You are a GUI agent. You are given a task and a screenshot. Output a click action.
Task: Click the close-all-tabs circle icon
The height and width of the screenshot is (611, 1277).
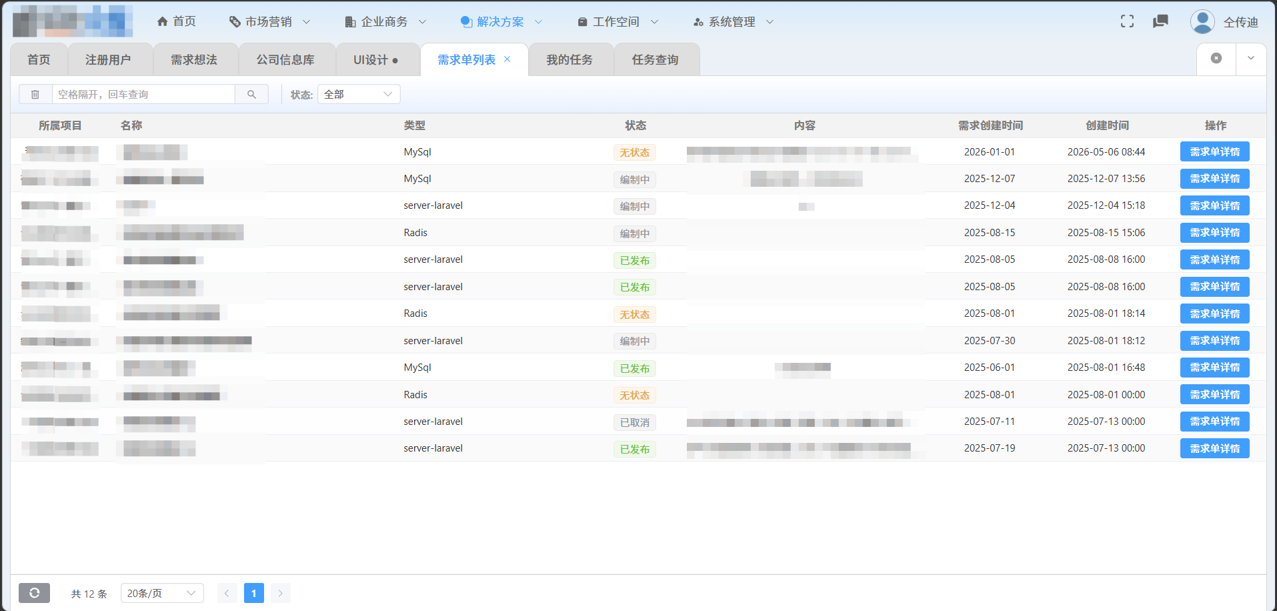click(1216, 58)
